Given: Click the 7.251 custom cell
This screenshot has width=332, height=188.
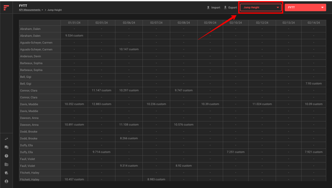Looking at the screenshot, I should (235, 152).
